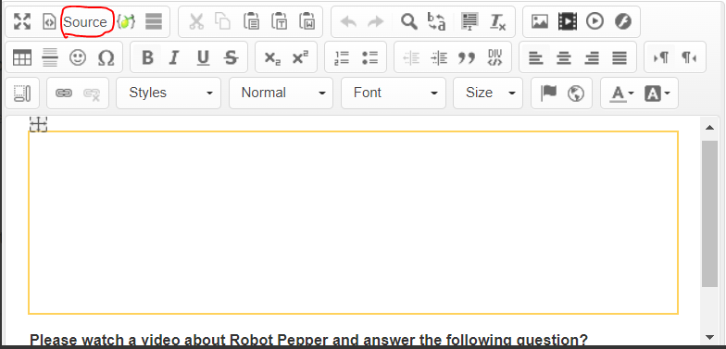Open the Size dropdown
The height and width of the screenshot is (349, 726).
(x=488, y=93)
